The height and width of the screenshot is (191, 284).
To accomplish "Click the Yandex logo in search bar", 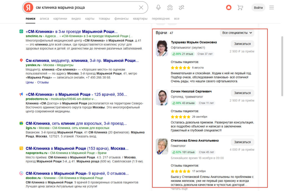I will tap(29, 7).
